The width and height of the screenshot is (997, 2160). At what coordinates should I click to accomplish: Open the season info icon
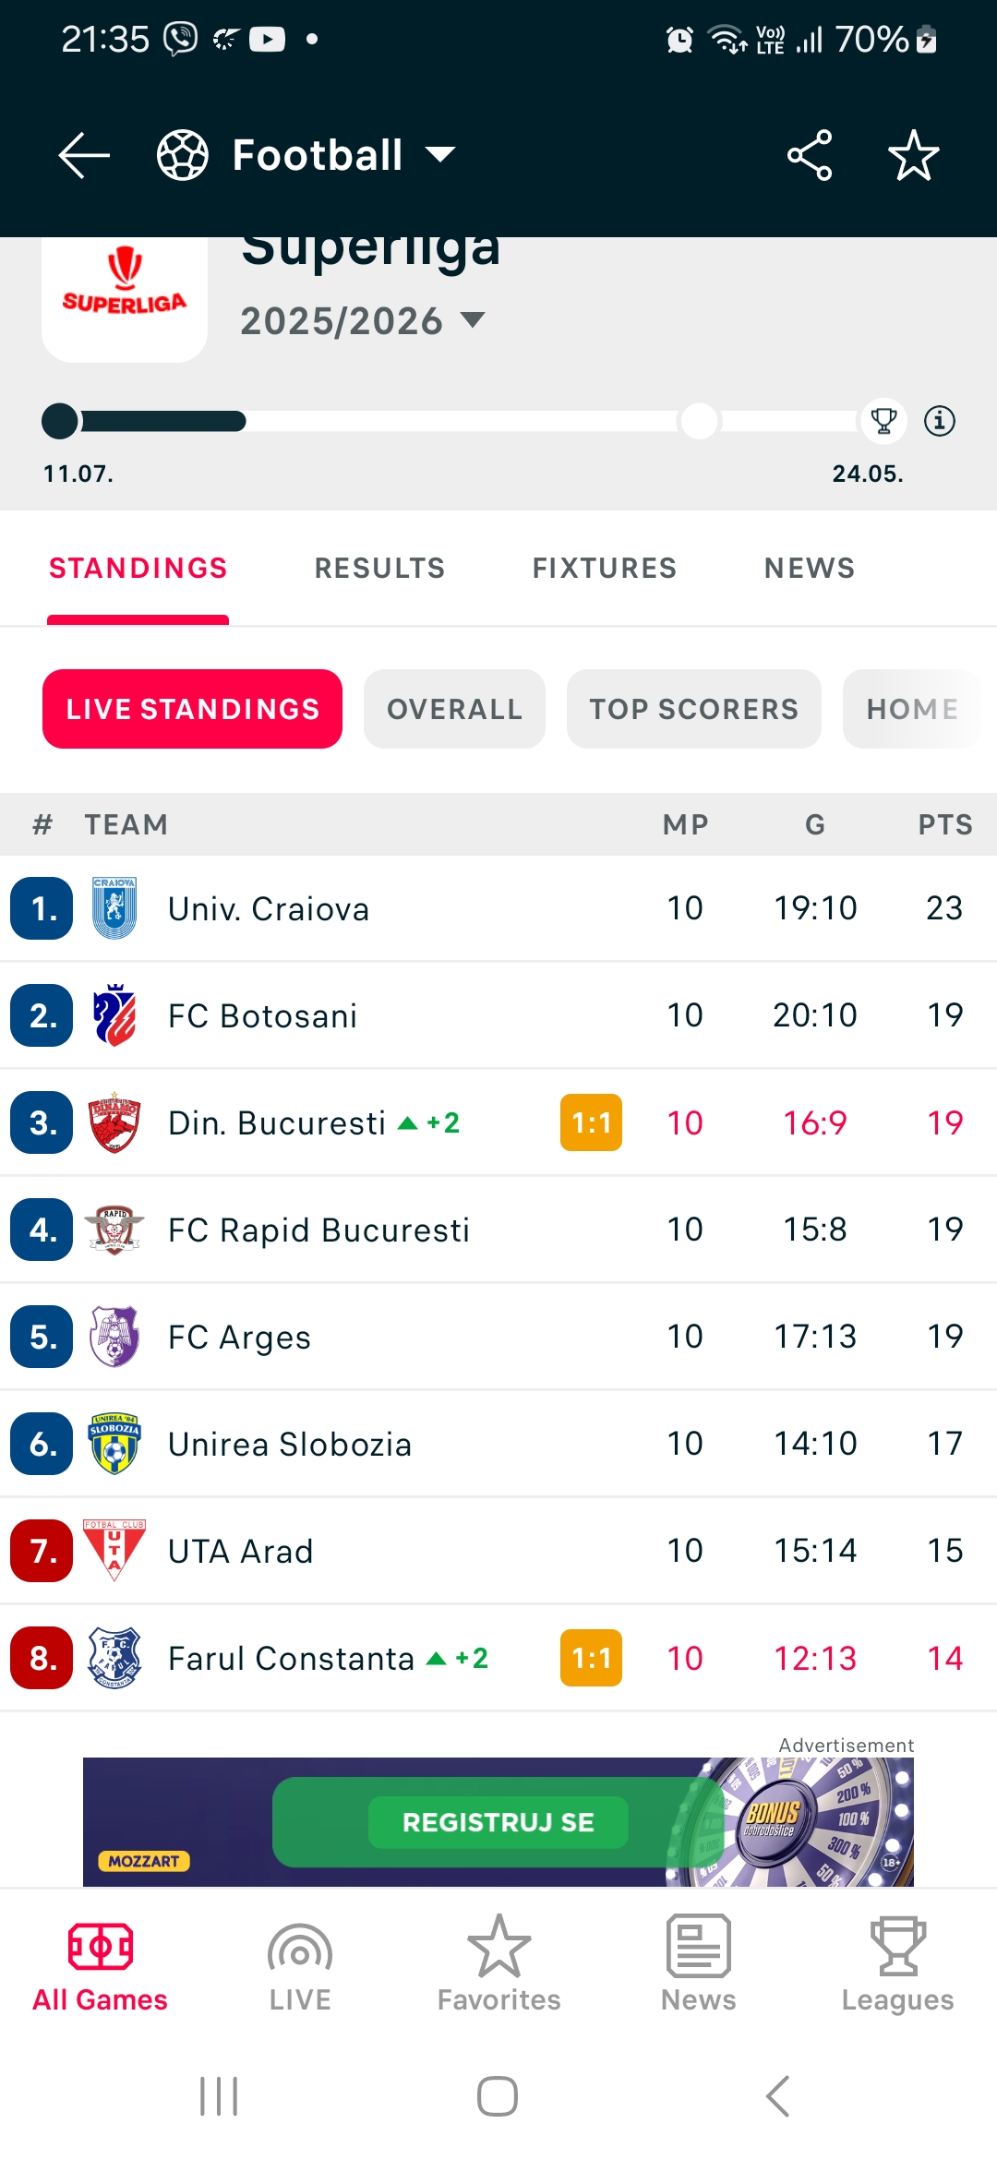pyautogui.click(x=940, y=421)
